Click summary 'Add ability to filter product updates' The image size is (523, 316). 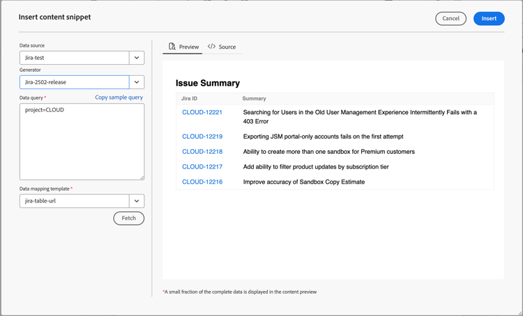pyautogui.click(x=316, y=166)
